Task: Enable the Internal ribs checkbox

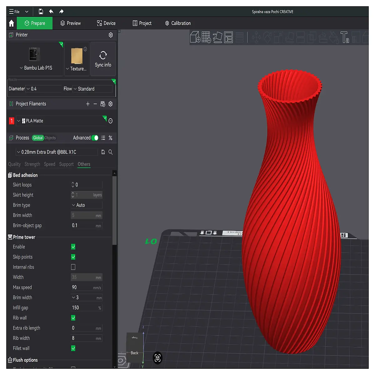Action: click(x=73, y=267)
